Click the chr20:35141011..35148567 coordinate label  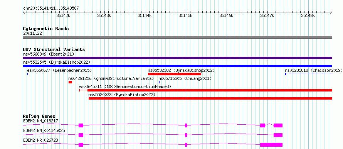(x=51, y=8)
